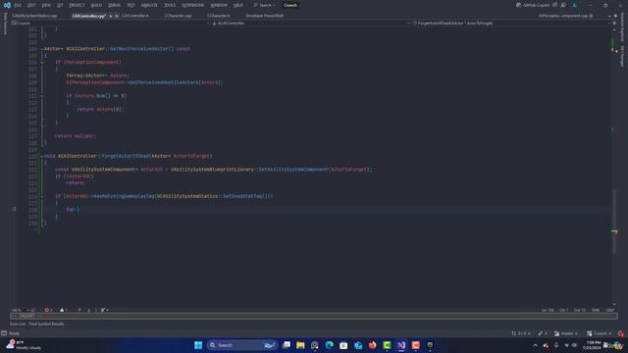Click the warnings count indicator
Screen dimensions: 628x353
point(63,310)
